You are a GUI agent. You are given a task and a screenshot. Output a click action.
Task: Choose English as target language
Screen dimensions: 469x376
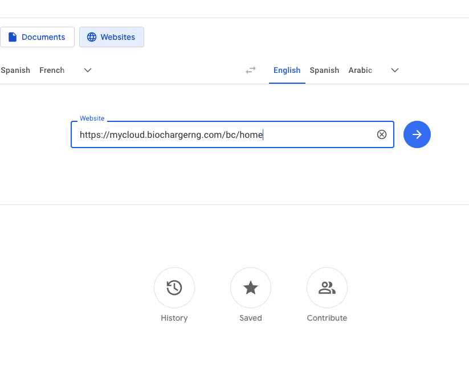[287, 71]
